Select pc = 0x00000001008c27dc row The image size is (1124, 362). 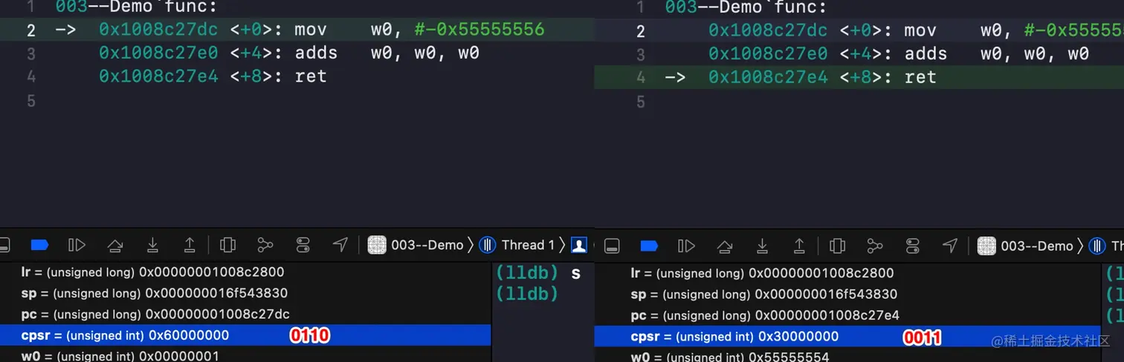245,314
